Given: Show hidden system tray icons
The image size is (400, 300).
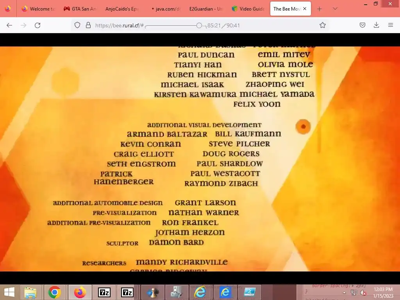Looking at the screenshot, I should [345, 293].
